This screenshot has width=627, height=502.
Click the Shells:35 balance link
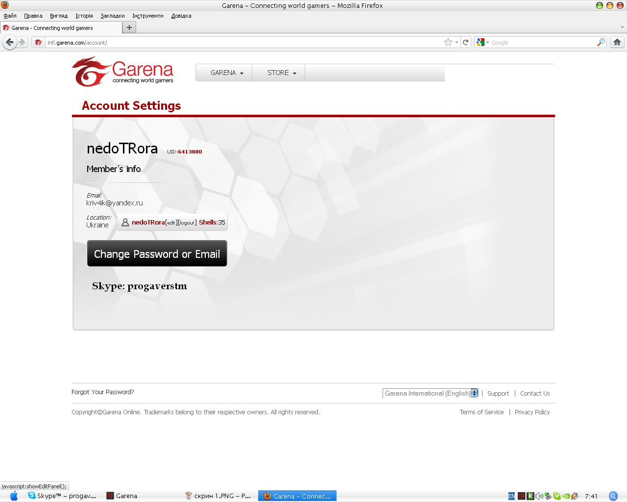[212, 222]
